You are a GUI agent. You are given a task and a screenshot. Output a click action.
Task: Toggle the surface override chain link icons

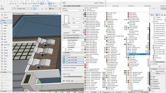coord(64,60)
